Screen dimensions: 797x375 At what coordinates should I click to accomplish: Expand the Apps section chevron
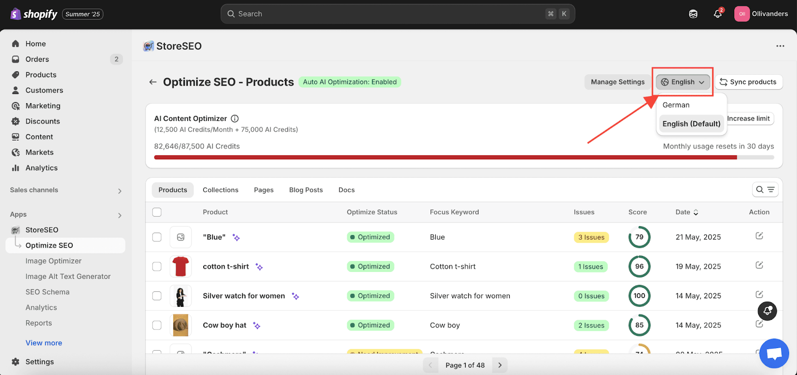point(120,215)
